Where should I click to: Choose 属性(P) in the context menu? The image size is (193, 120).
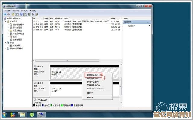coord(90,93)
